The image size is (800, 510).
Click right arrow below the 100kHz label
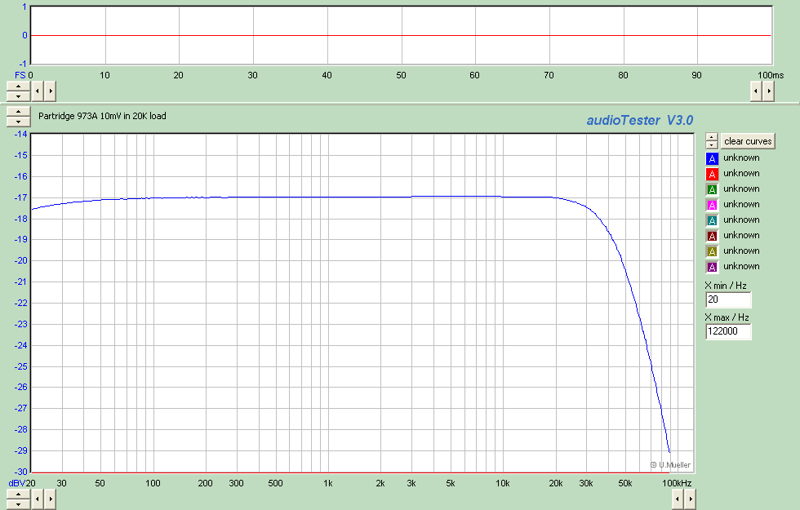coord(691,499)
